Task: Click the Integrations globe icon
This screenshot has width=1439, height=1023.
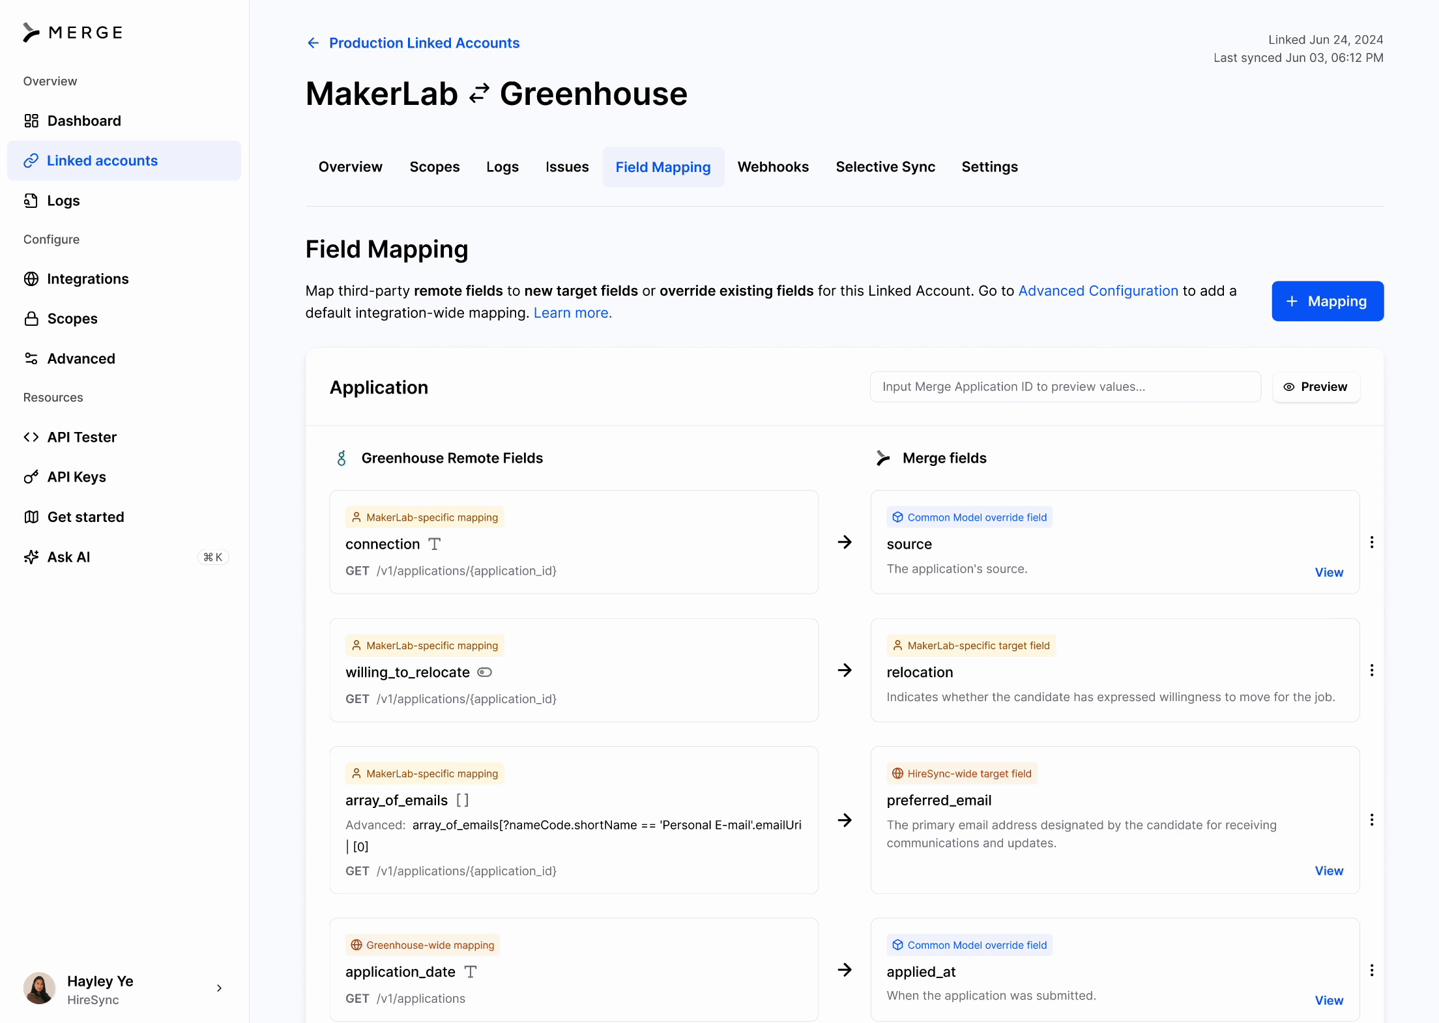Action: tap(31, 279)
